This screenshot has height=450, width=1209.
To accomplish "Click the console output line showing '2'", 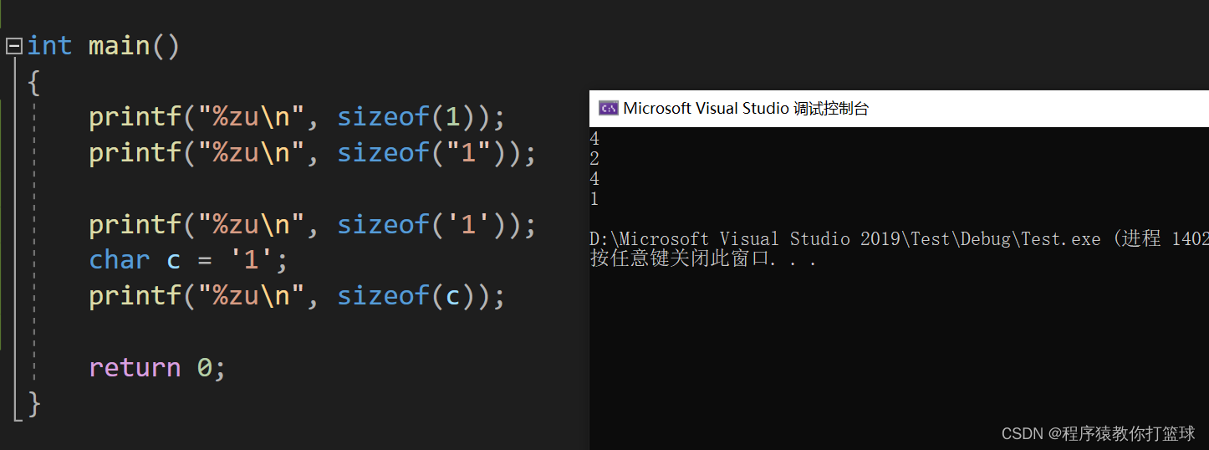I will (594, 159).
